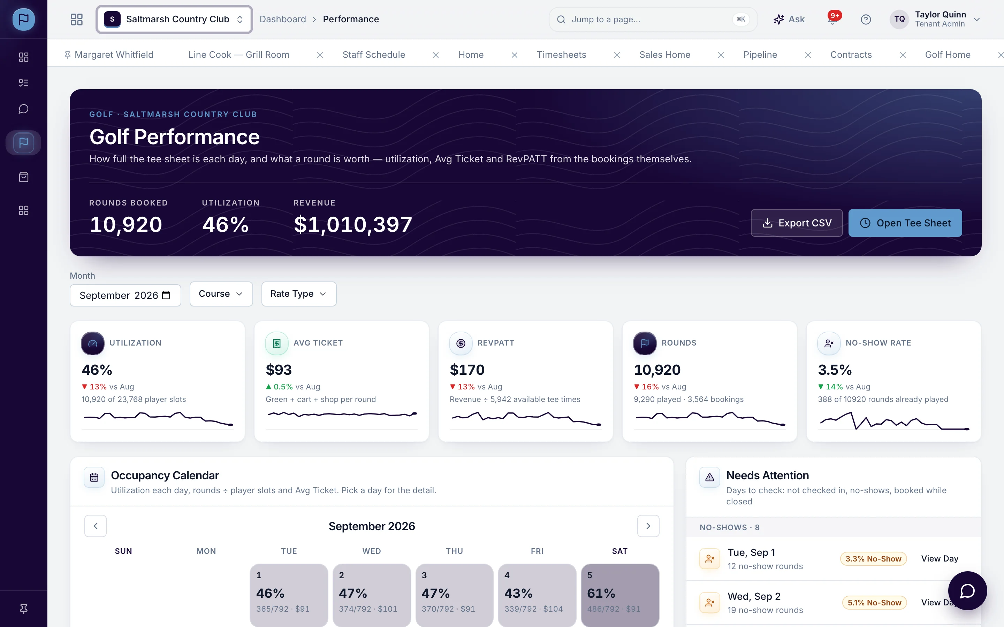This screenshot has width=1004, height=627.
Task: Expand the Taylor Quinn user menu
Action: 936,19
